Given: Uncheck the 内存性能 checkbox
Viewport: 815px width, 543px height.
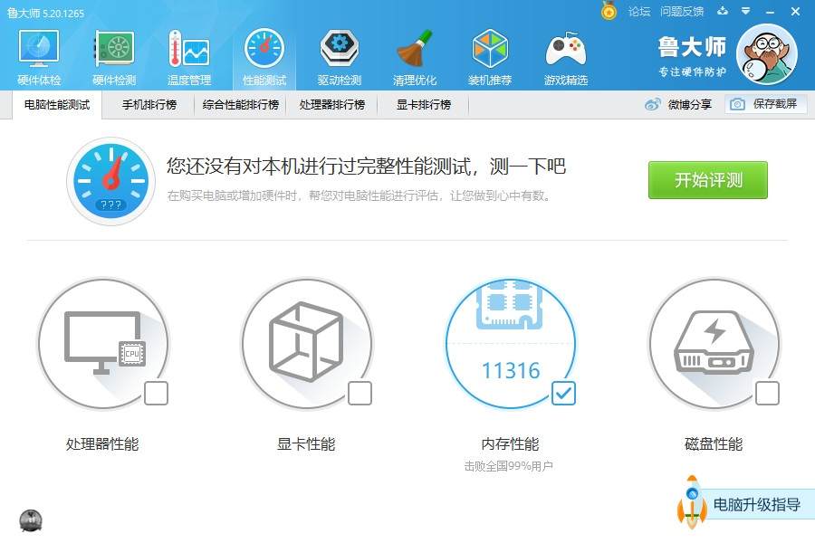Looking at the screenshot, I should click(x=563, y=394).
